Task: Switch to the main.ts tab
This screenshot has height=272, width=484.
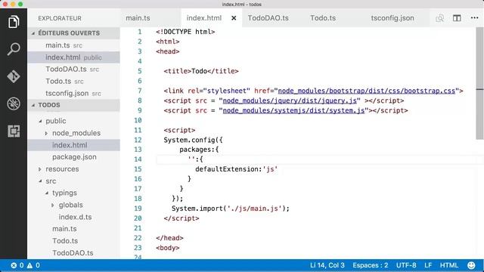Action: point(138,18)
